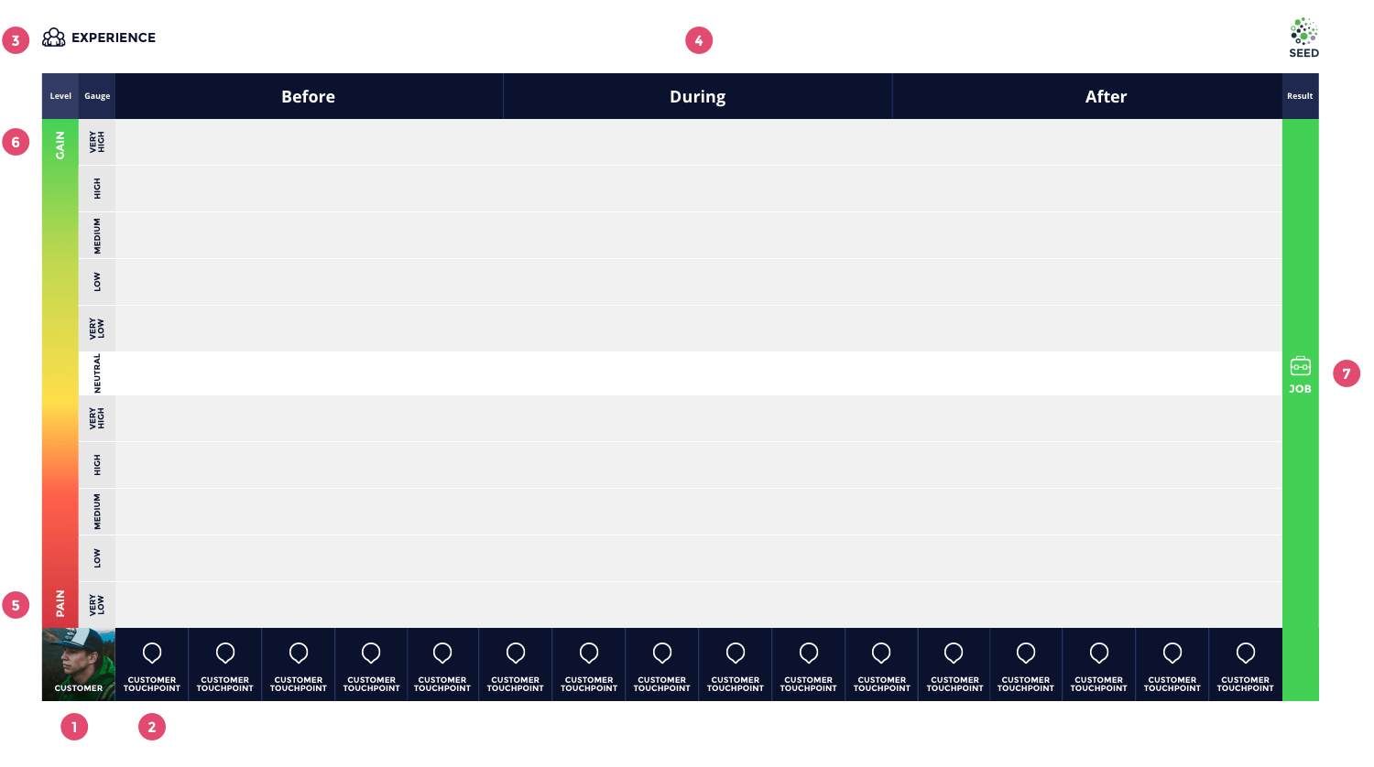Click the PAIN label on level bar
Image resolution: width=1374 pixels, height=767 pixels.
pos(60,603)
